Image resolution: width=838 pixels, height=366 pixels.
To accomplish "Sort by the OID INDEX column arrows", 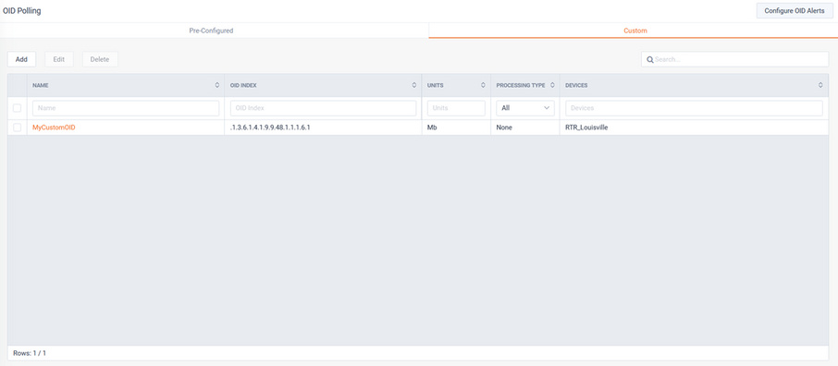I will [414, 85].
